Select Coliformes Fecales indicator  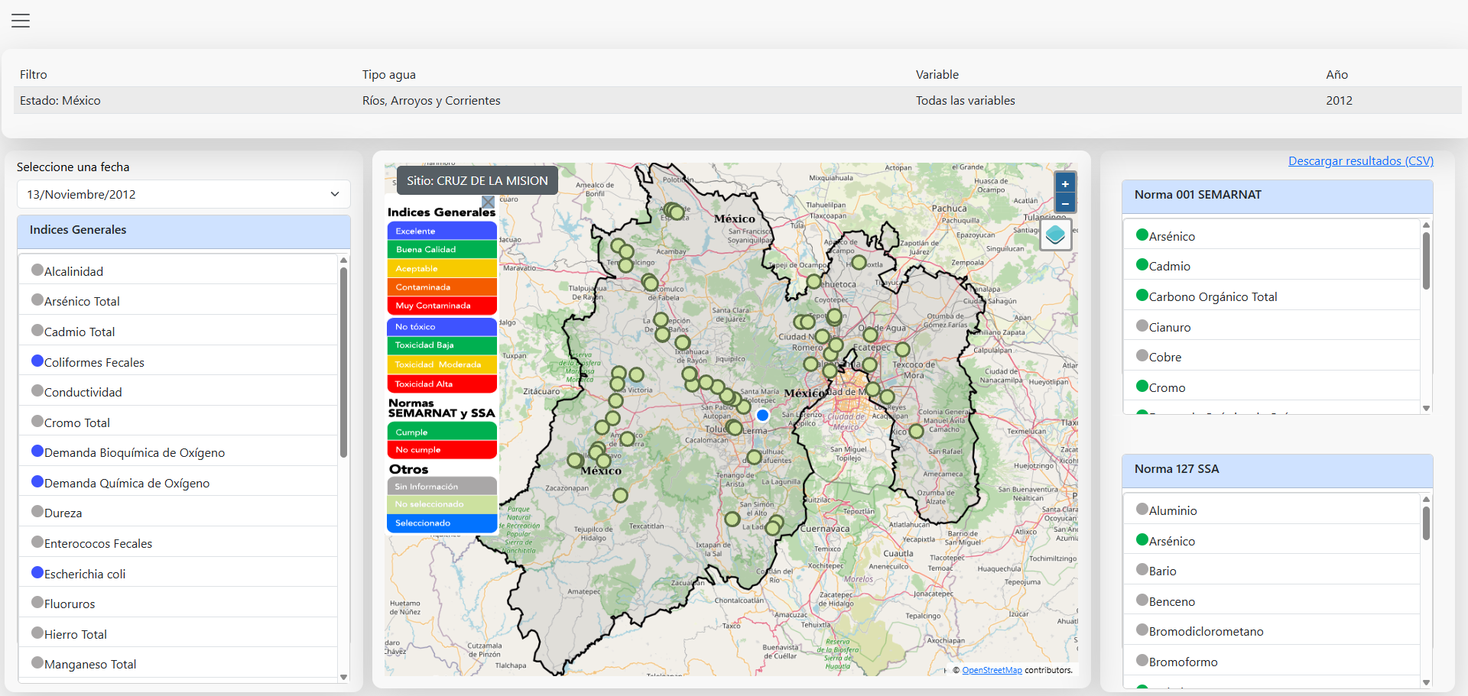(178, 361)
